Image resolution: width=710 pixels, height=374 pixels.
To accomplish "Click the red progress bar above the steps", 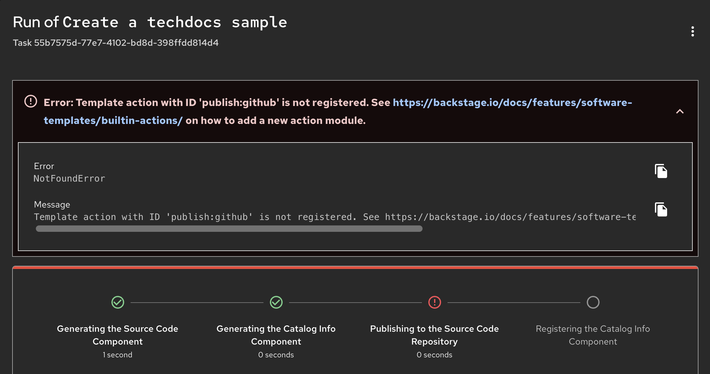I will tap(355, 267).
